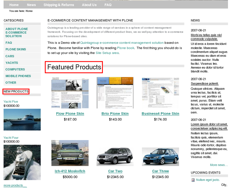Viewport: 231px width, 188px height.
Task: Open the Suspendisse potenti news item
Action: [x=205, y=83]
